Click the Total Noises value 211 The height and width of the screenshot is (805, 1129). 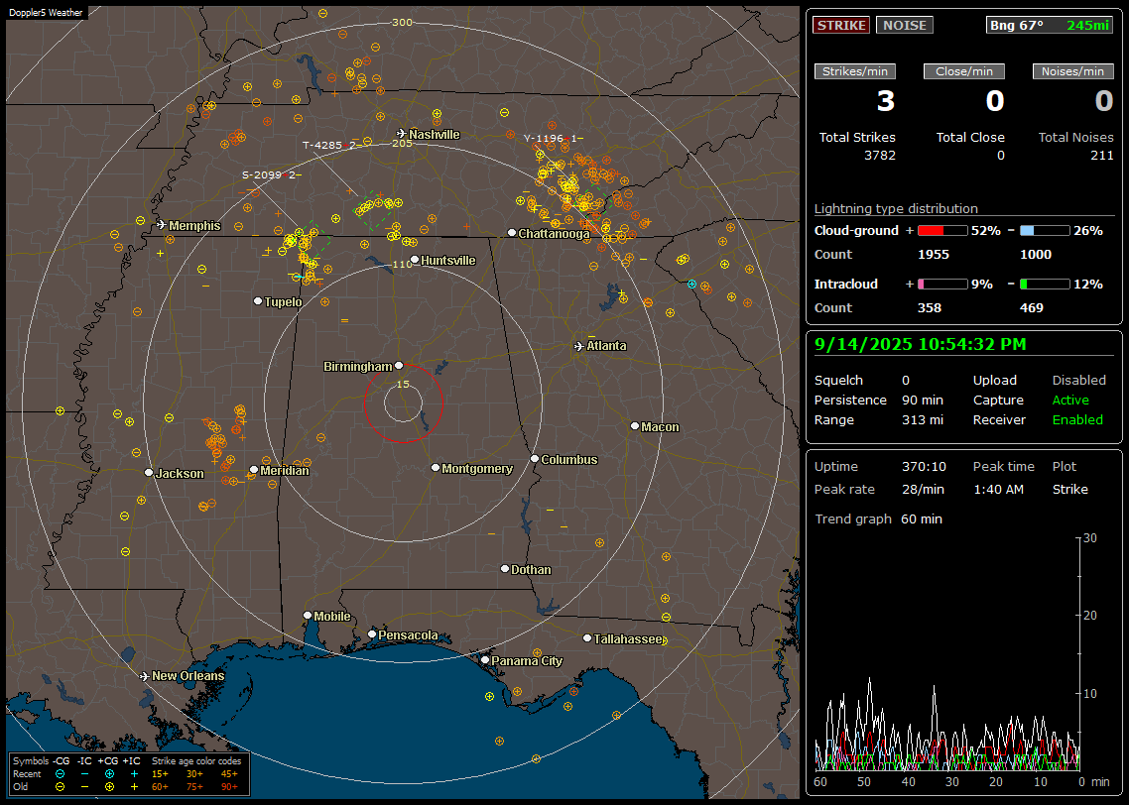(x=1101, y=156)
